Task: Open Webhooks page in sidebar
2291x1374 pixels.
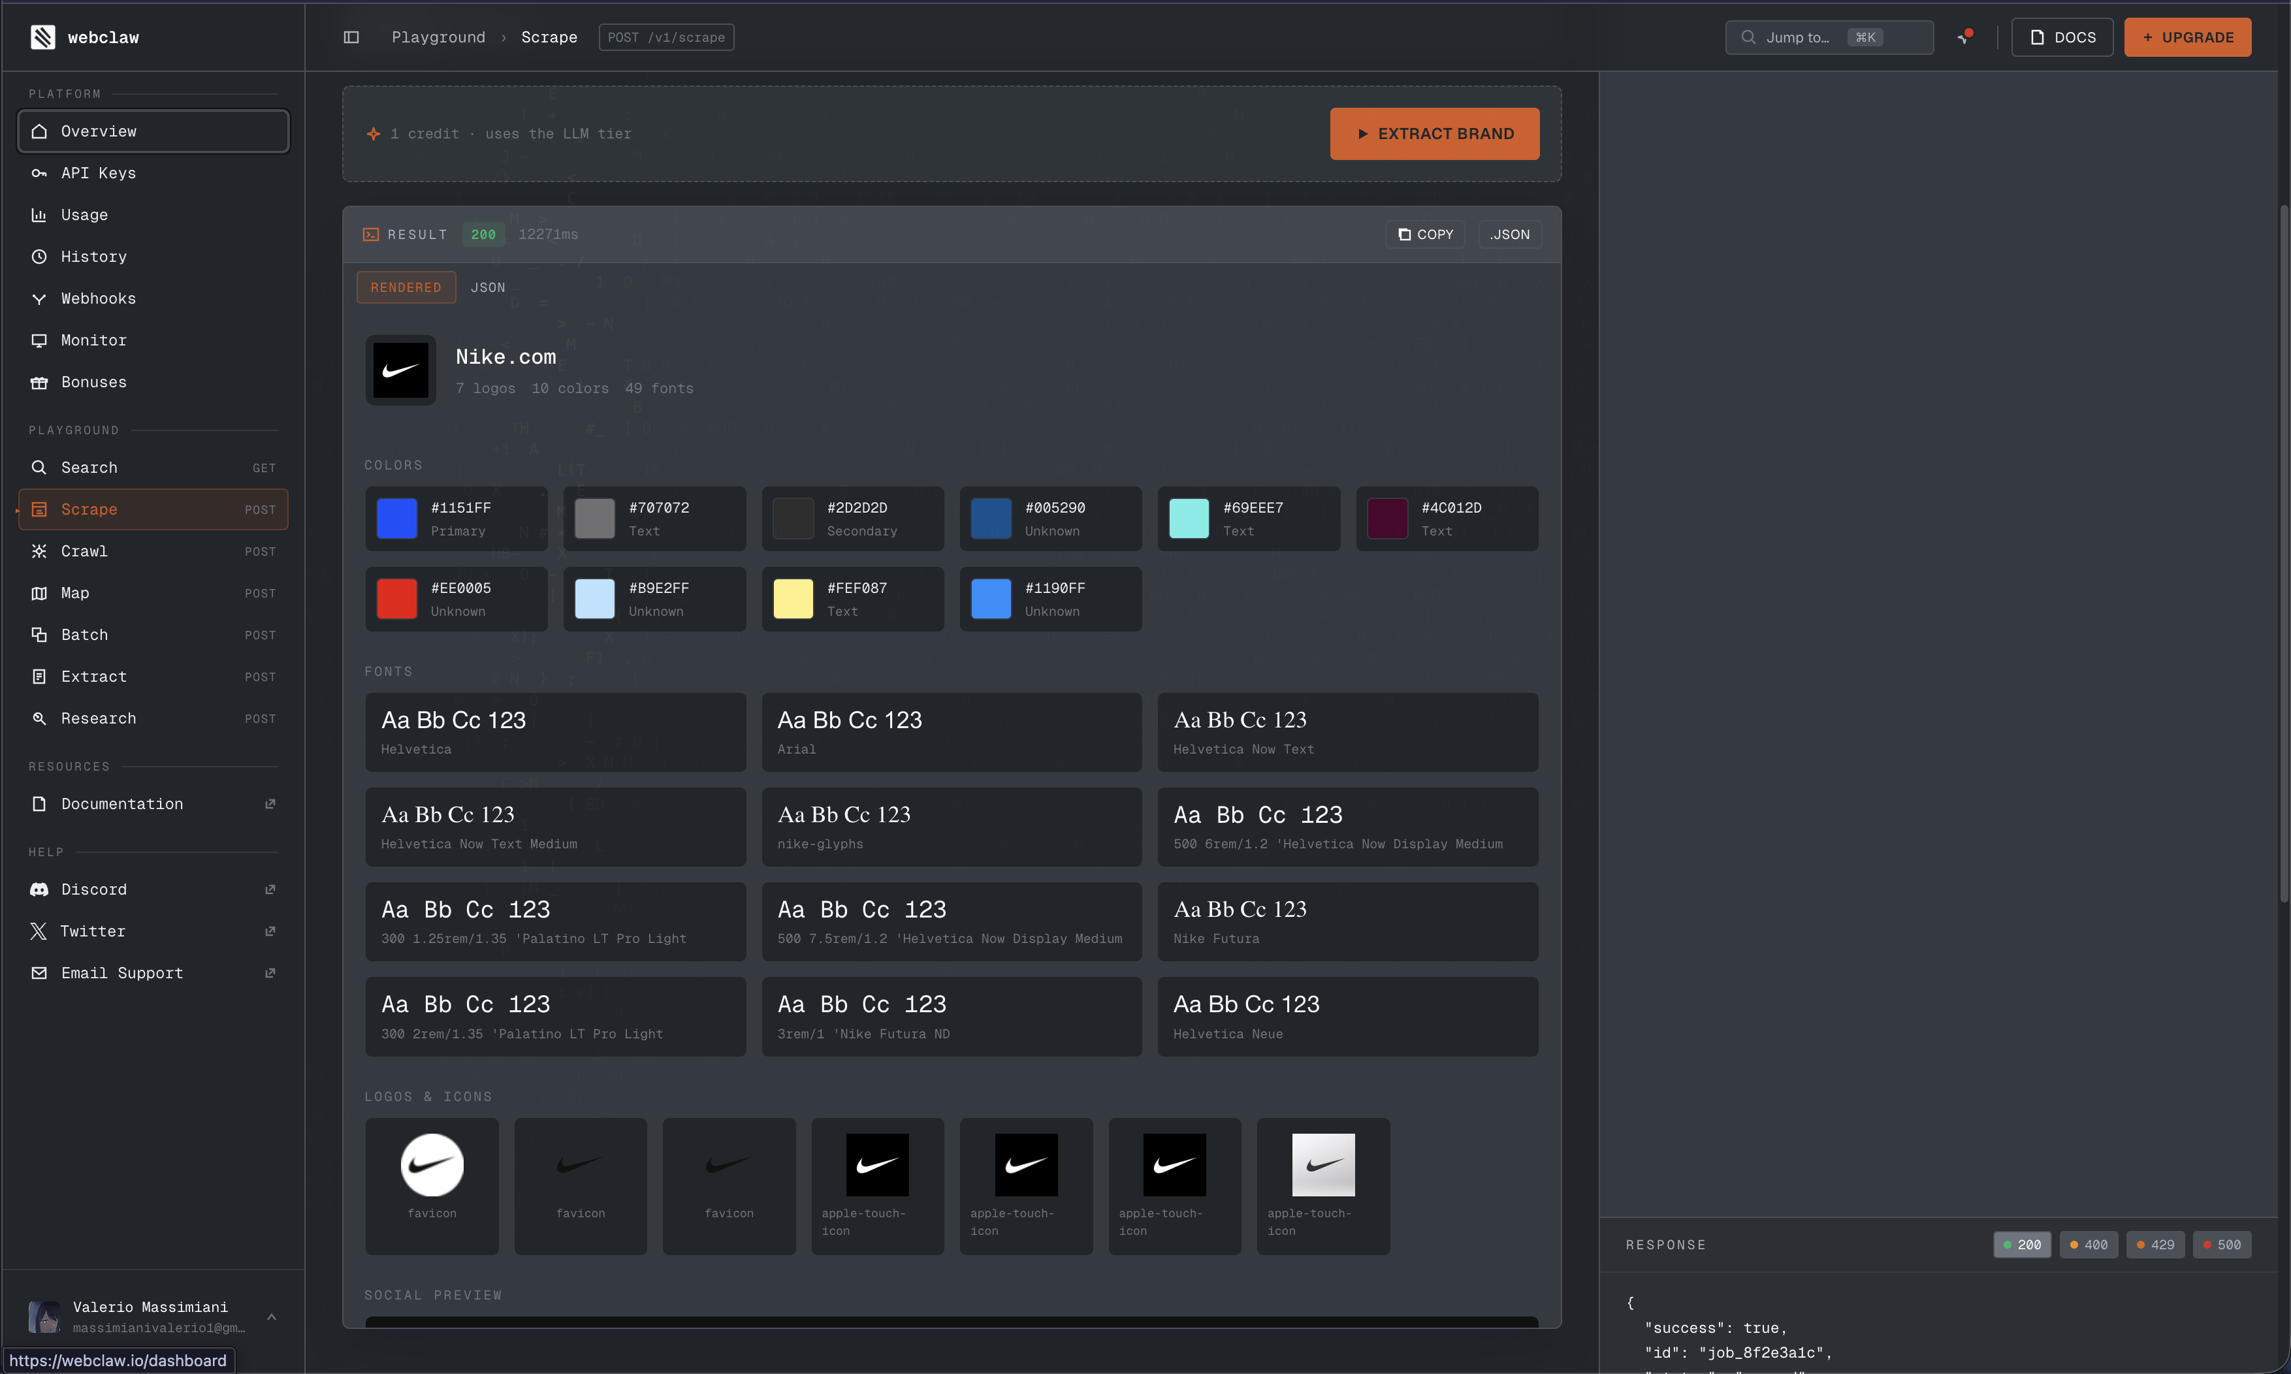Action: tap(153, 298)
